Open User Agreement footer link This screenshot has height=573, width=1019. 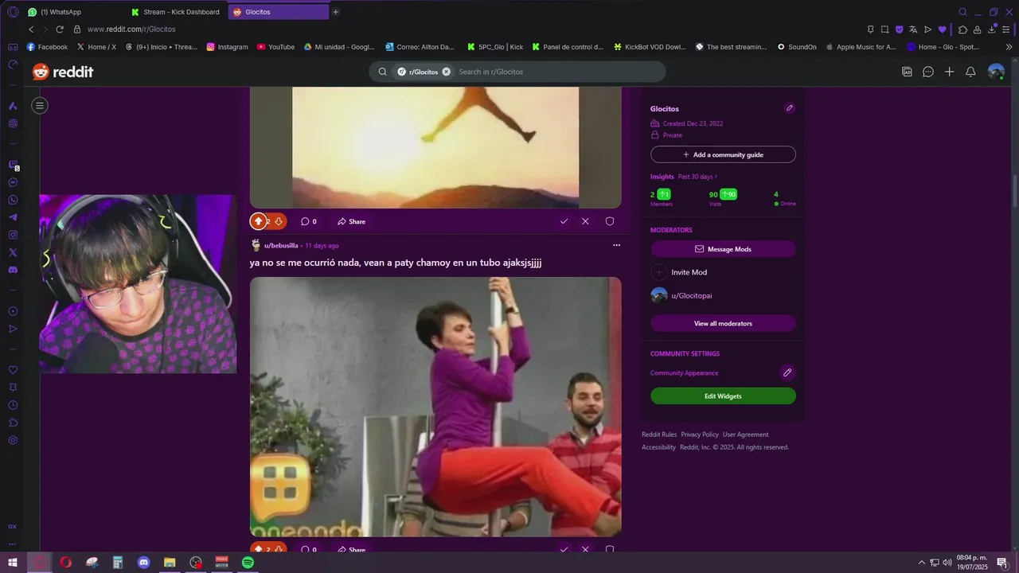(746, 435)
